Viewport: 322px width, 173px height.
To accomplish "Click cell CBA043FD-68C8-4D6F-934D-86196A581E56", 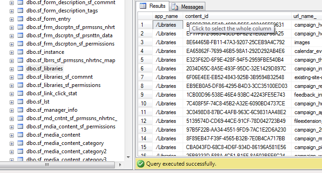I will point(237,147).
